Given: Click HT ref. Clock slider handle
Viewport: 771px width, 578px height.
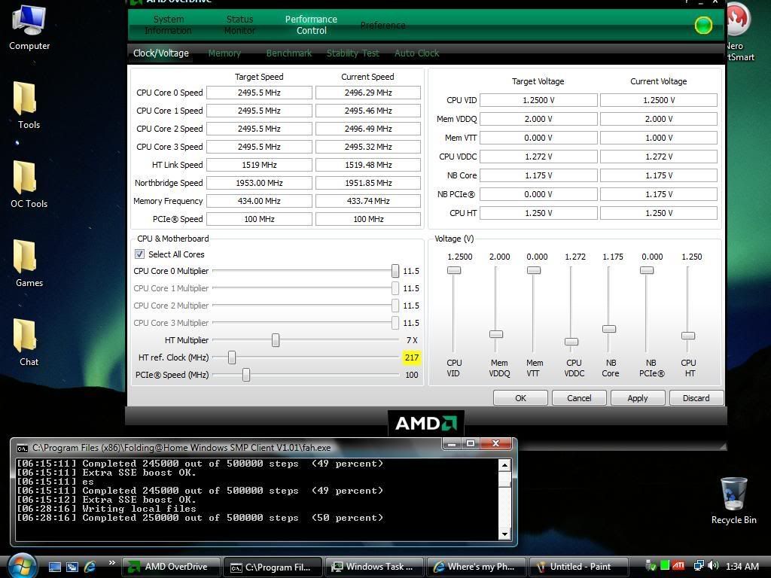Looking at the screenshot, I should pyautogui.click(x=232, y=357).
